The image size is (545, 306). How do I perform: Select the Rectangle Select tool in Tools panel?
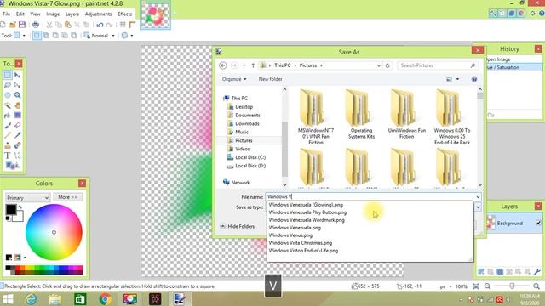8,75
